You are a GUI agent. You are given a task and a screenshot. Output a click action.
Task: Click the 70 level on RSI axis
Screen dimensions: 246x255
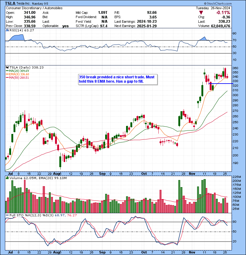(x=234, y=40)
